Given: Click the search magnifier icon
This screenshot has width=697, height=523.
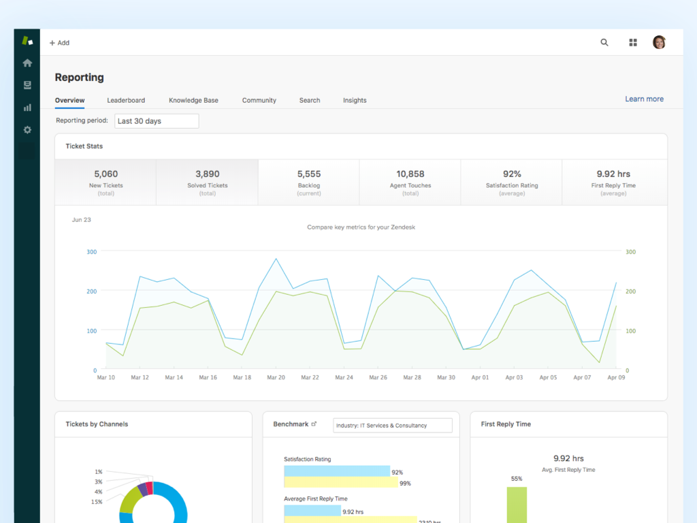Looking at the screenshot, I should coord(604,42).
